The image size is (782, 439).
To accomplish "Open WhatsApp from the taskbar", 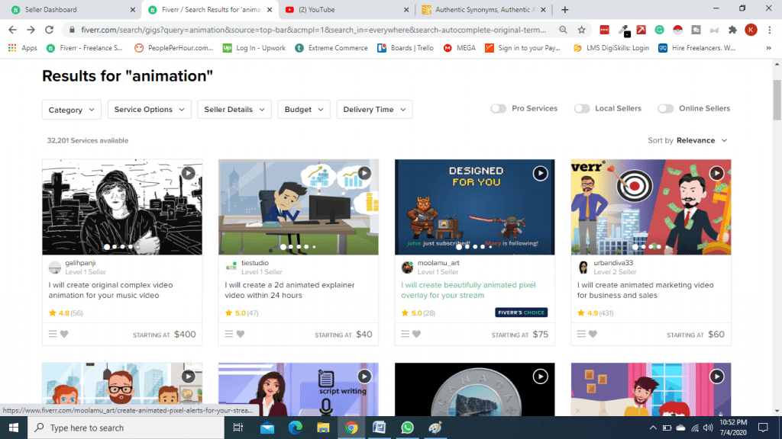I will [408, 428].
